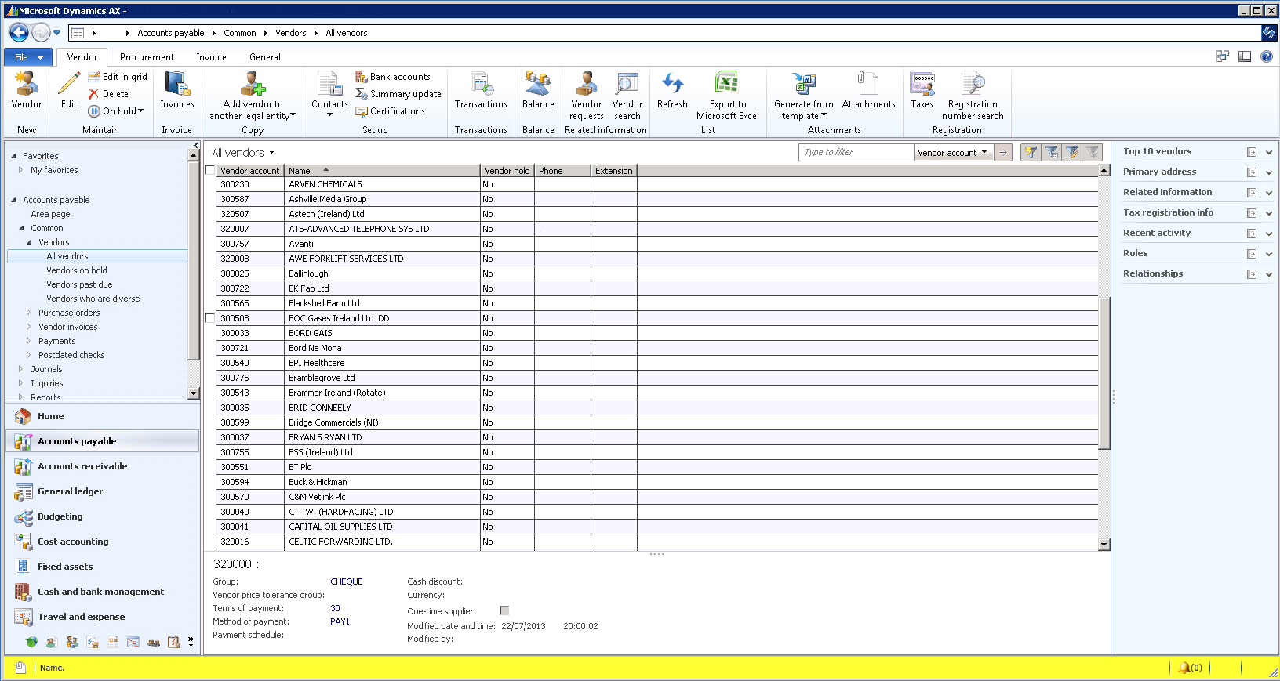
Task: Expand Purchase orders tree node
Action: [x=29, y=313]
